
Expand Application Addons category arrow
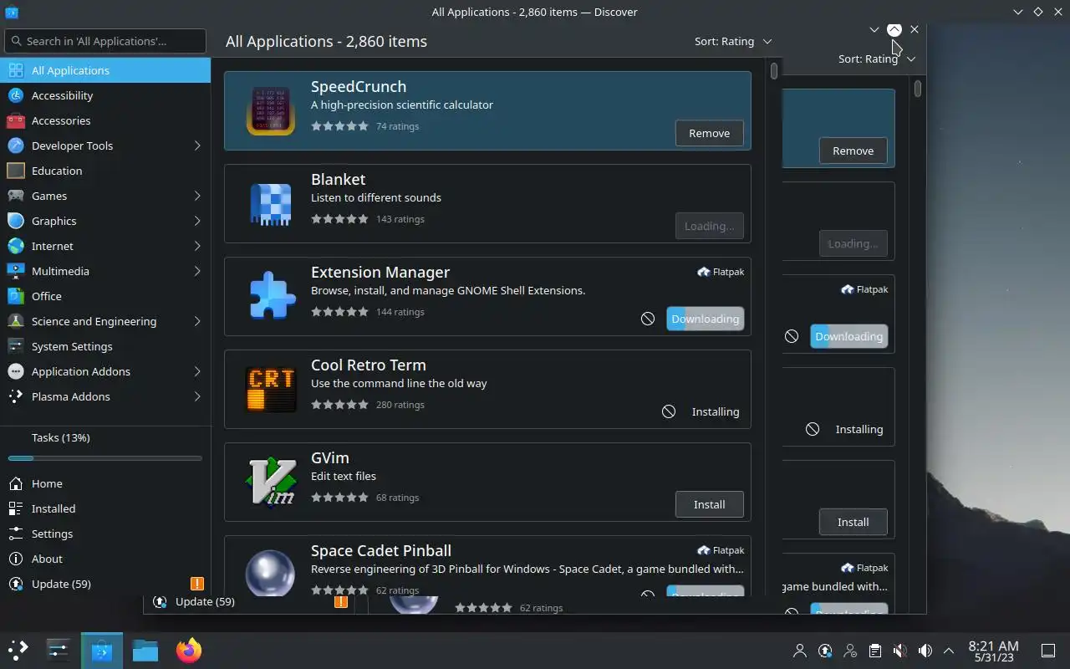point(197,371)
